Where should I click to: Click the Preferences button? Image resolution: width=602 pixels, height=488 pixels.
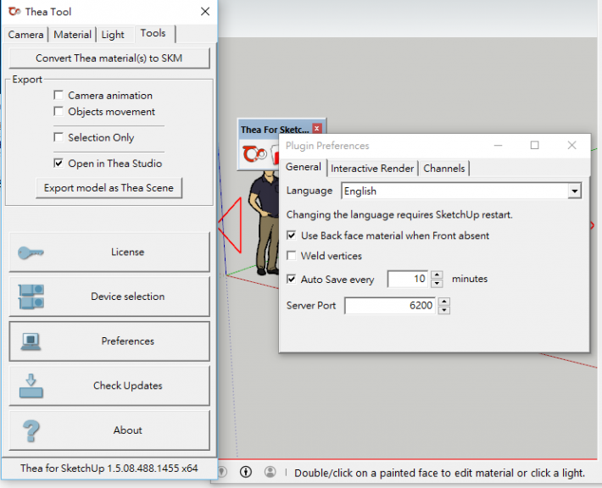[109, 341]
